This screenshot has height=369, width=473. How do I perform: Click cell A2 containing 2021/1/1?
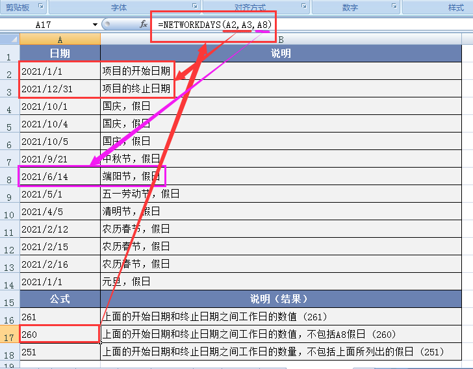[60, 71]
